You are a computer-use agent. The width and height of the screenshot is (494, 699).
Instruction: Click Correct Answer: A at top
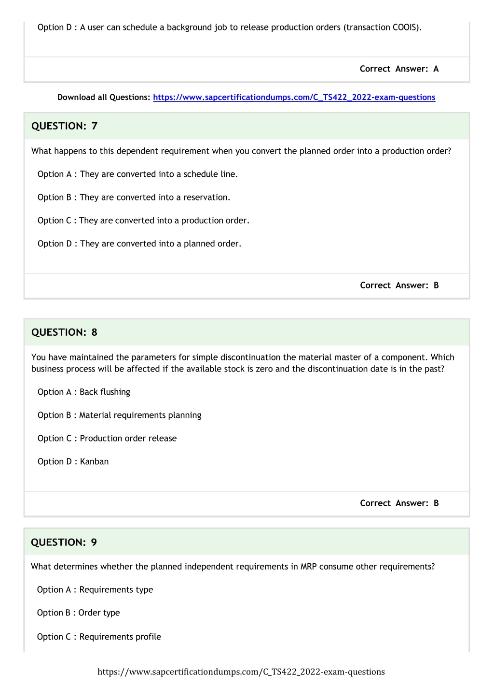[399, 69]
